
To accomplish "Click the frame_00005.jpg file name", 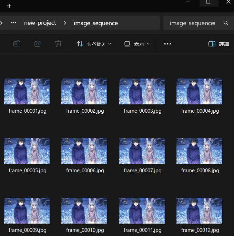I will click(28, 171).
